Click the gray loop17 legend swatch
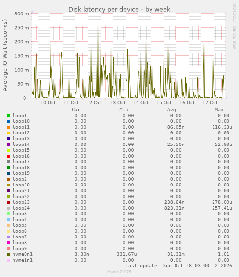 [8, 162]
